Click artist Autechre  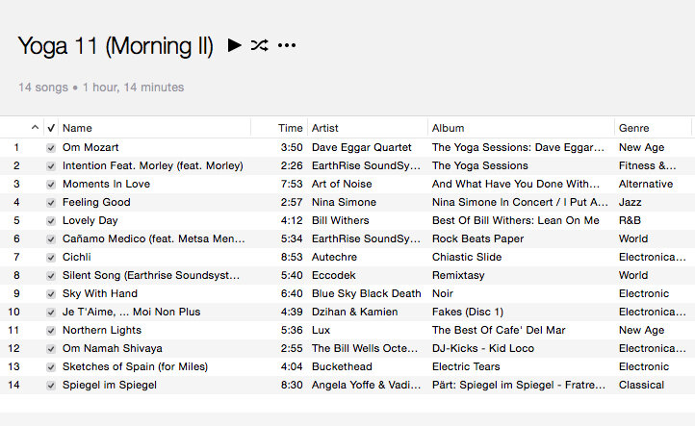[x=334, y=257]
